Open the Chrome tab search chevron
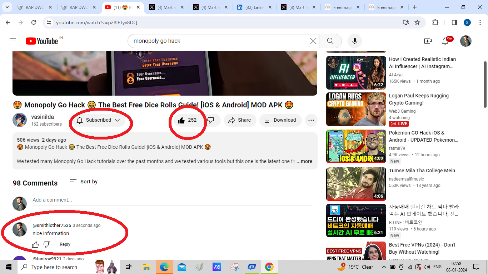 click(x=7, y=7)
